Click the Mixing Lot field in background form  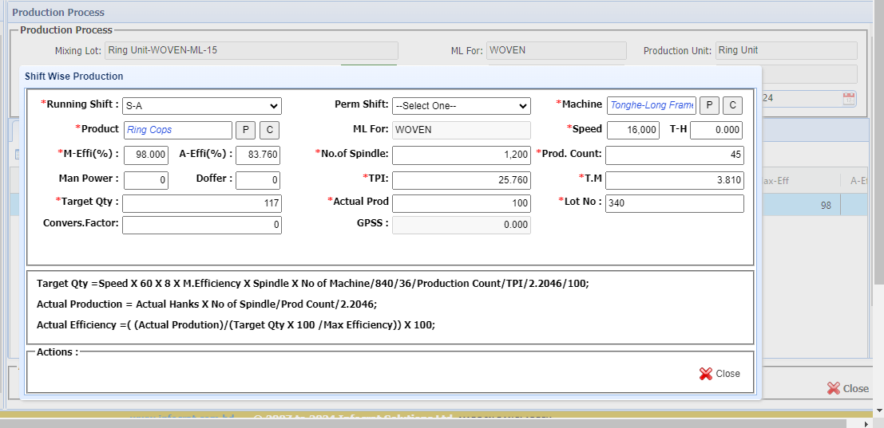252,51
